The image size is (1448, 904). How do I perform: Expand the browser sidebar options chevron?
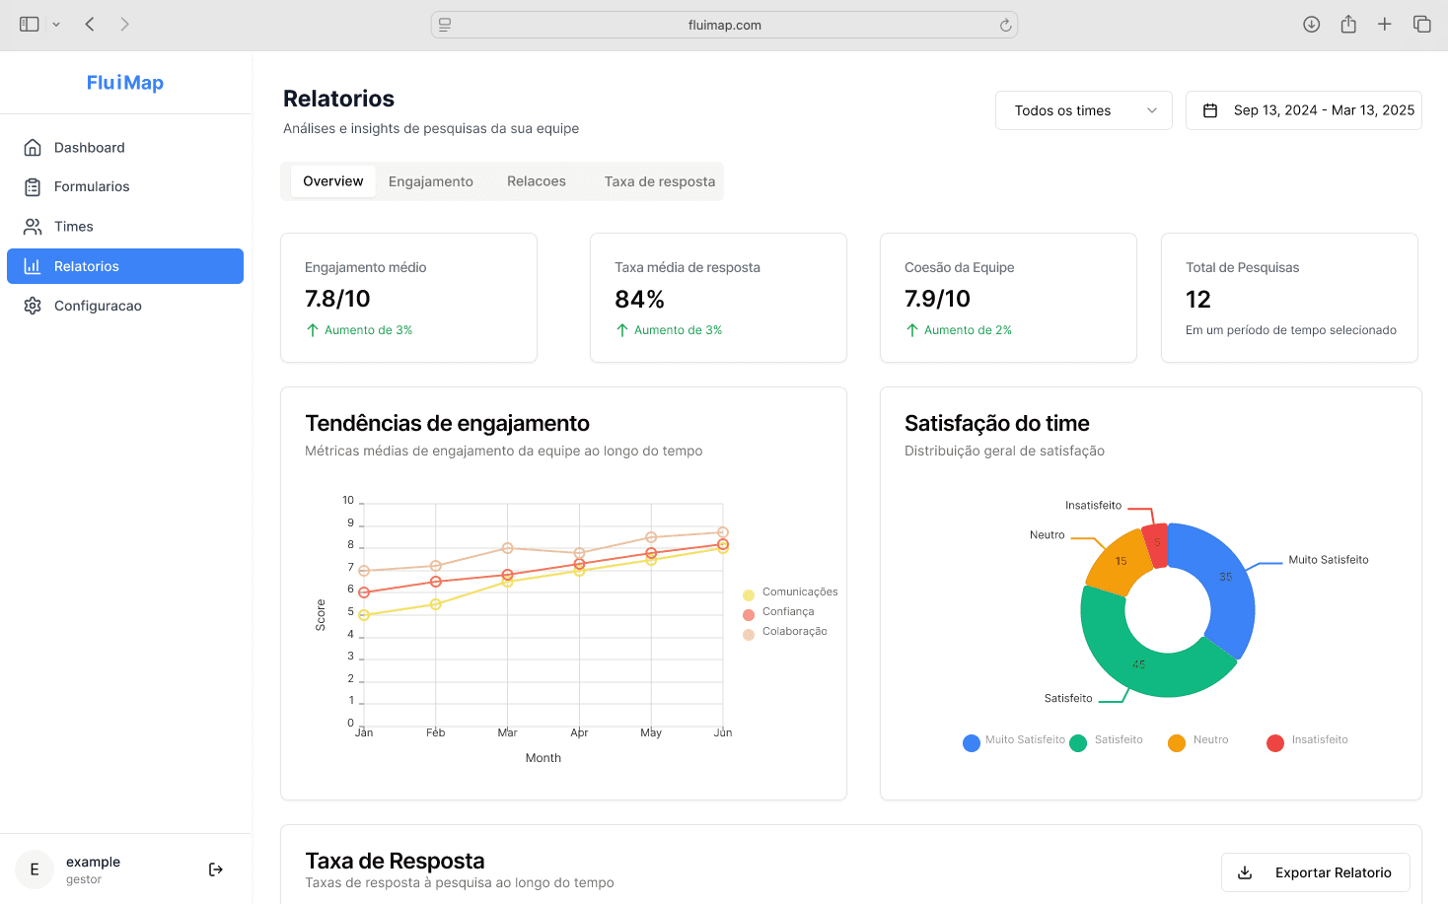click(56, 25)
